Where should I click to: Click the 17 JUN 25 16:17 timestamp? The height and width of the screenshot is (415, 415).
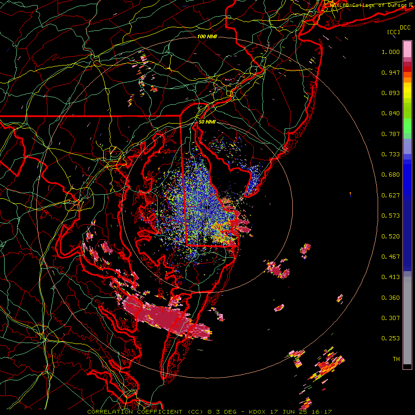[301, 412]
